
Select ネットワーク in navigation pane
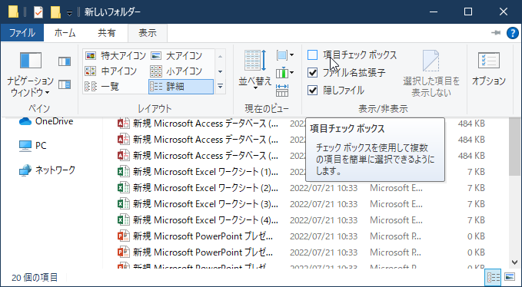(x=47, y=170)
